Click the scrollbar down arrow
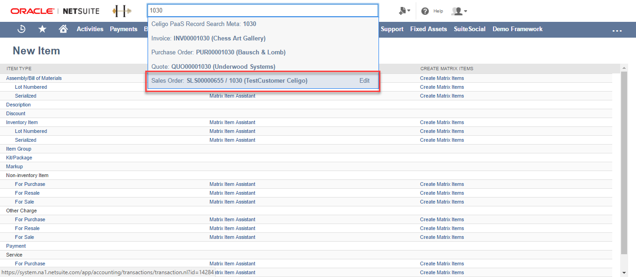 tap(624, 273)
